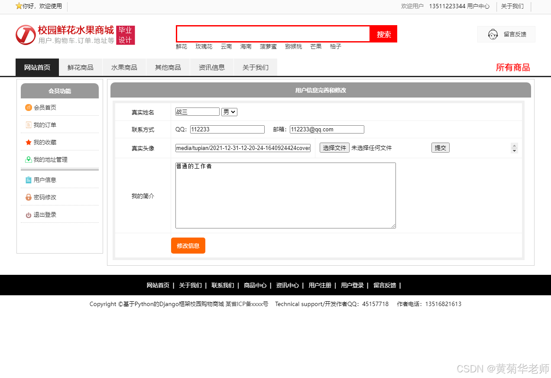
Task: Open 用户信息 in the sidebar
Action: (45, 180)
